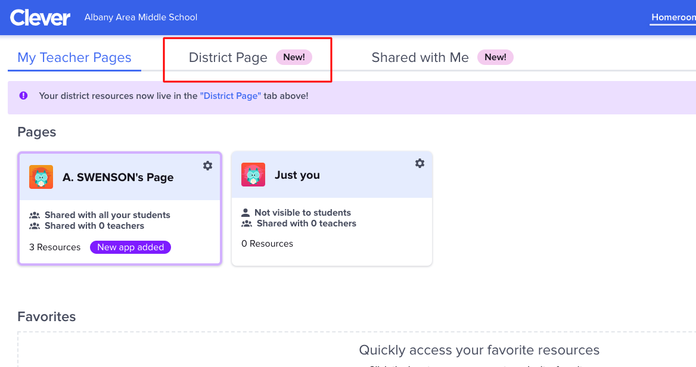Click the 3 Resources count text
Image resolution: width=696 pixels, height=367 pixels.
(55, 247)
